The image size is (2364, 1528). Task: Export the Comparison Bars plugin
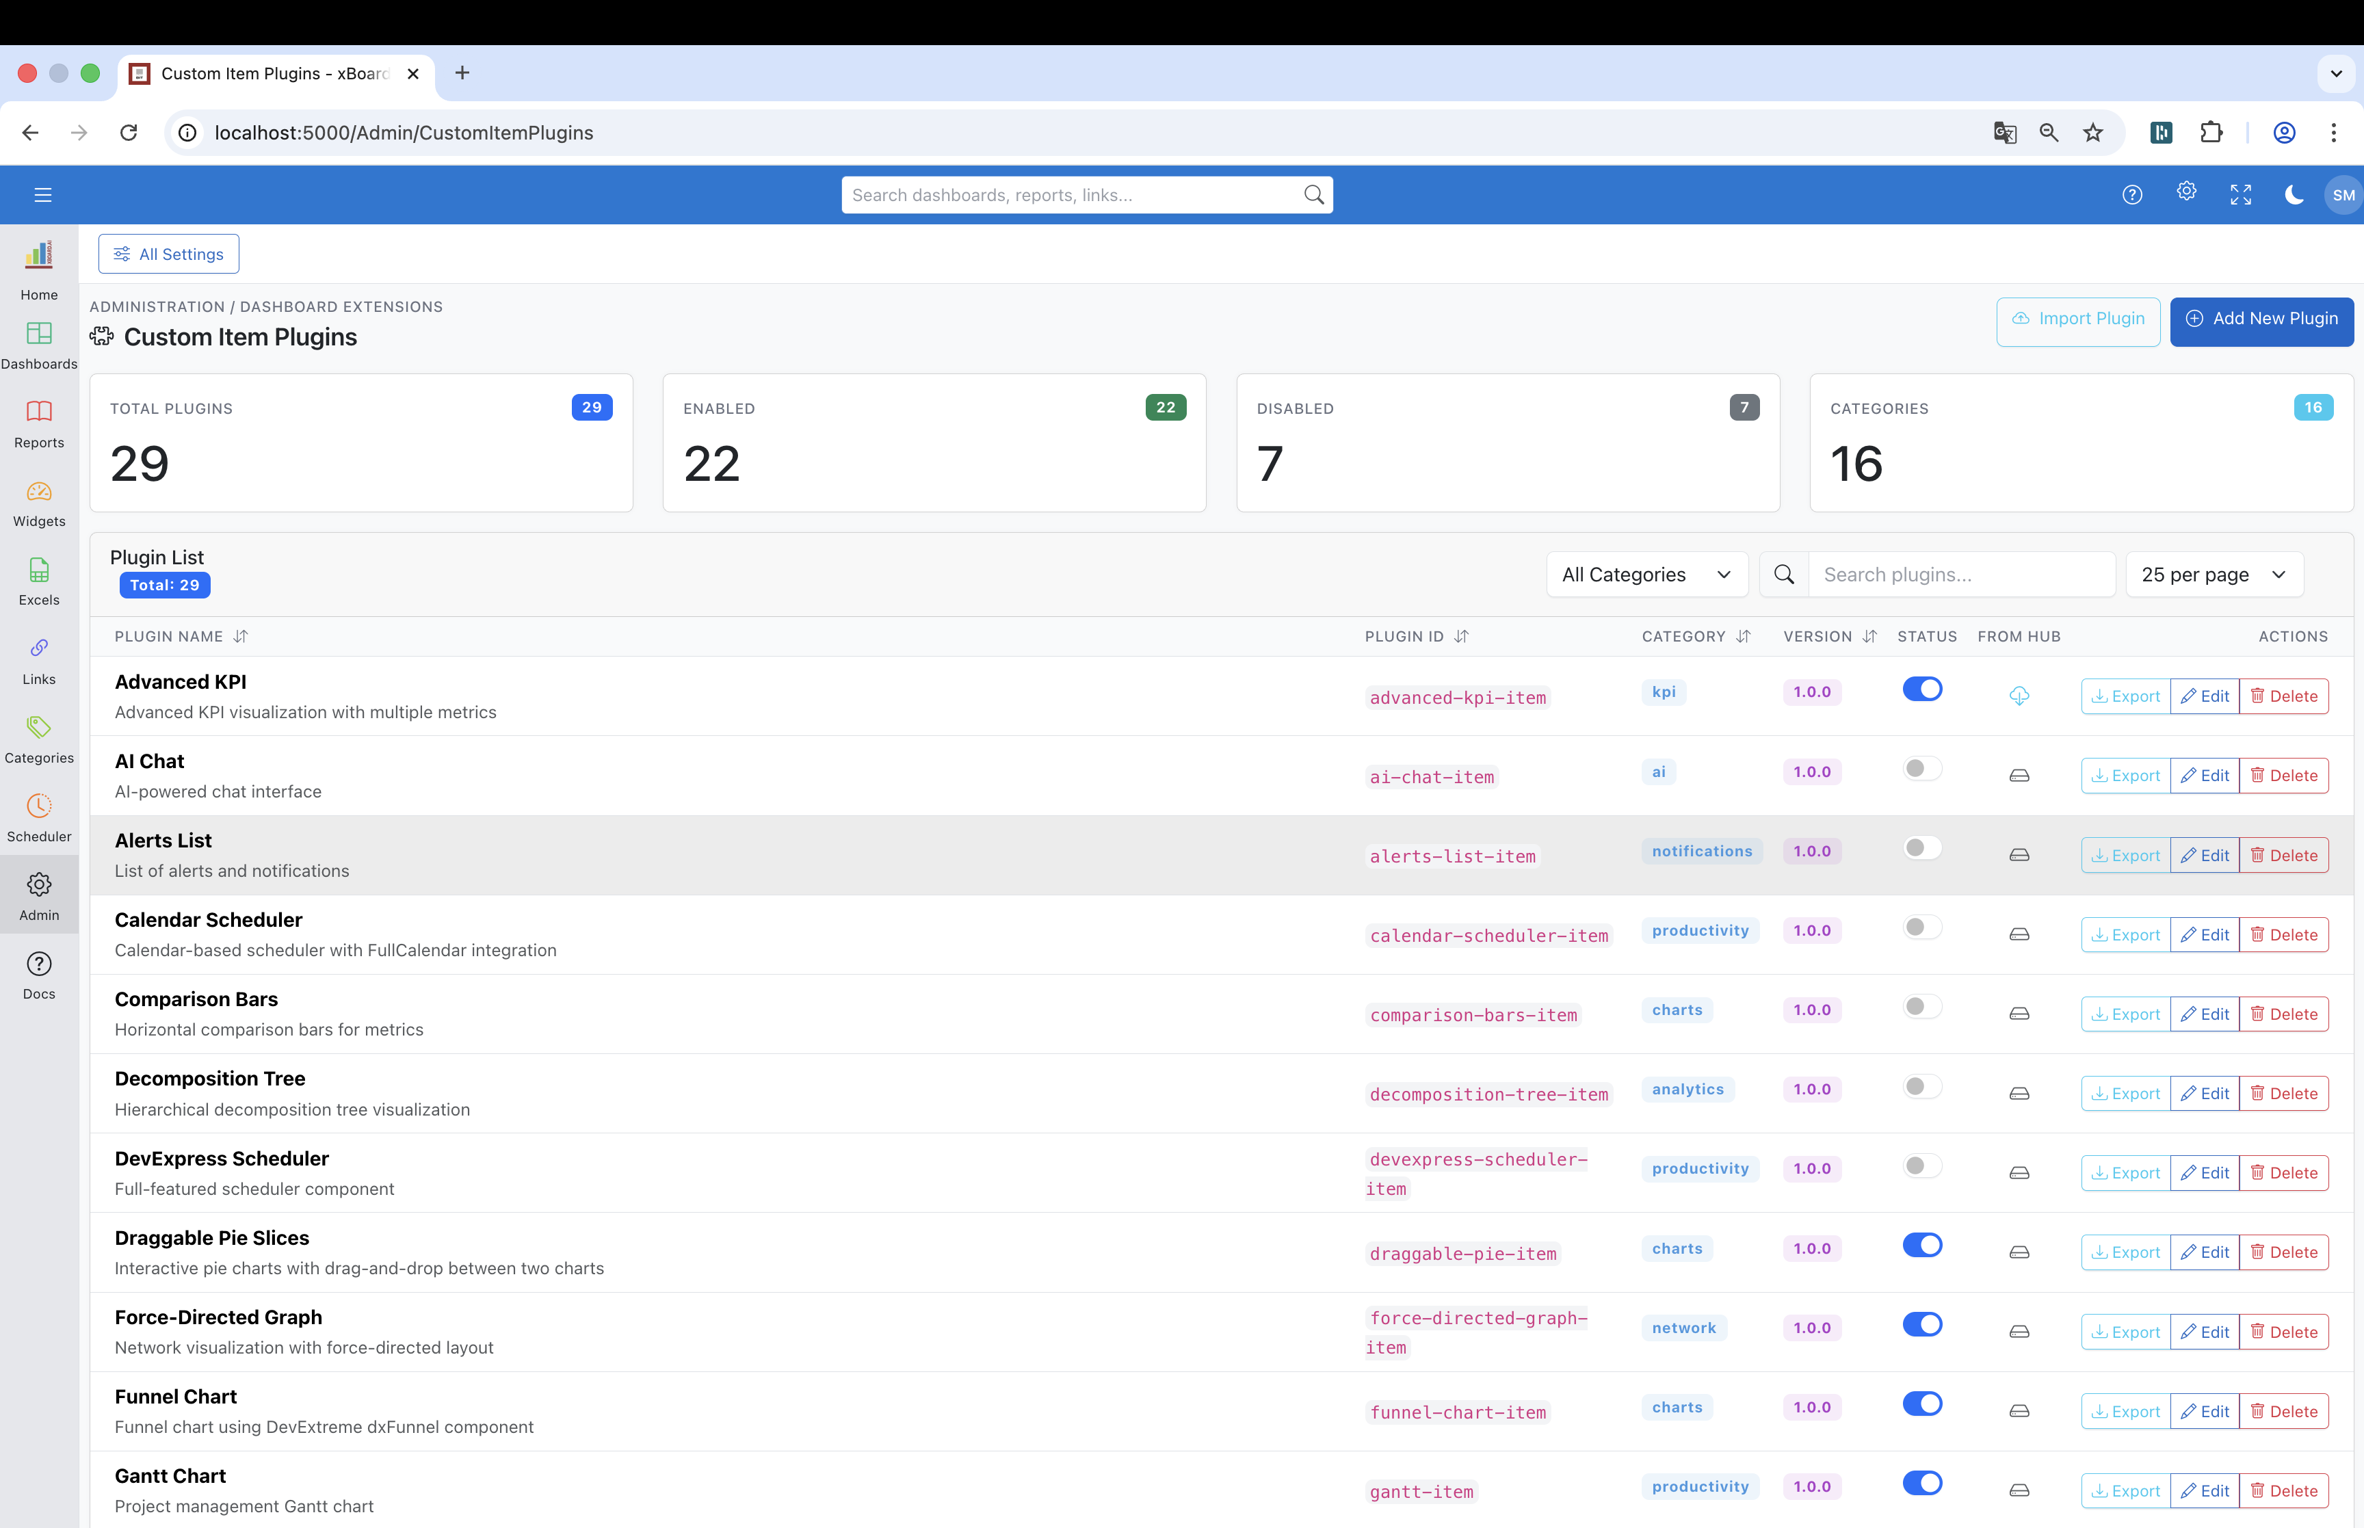[2125, 1014]
